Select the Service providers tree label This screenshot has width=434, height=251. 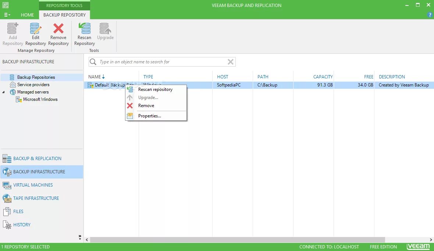point(33,85)
